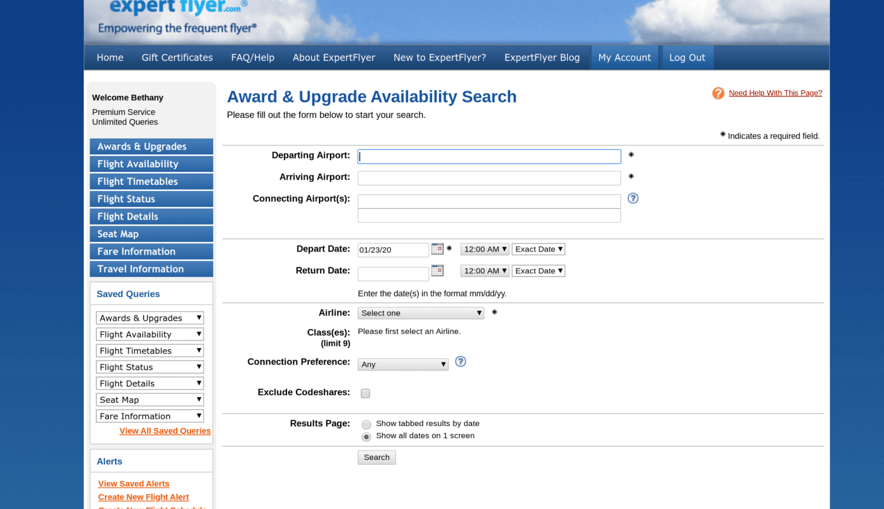Image resolution: width=884 pixels, height=509 pixels.
Task: Open Seat Map sidebar section
Action: click(151, 234)
